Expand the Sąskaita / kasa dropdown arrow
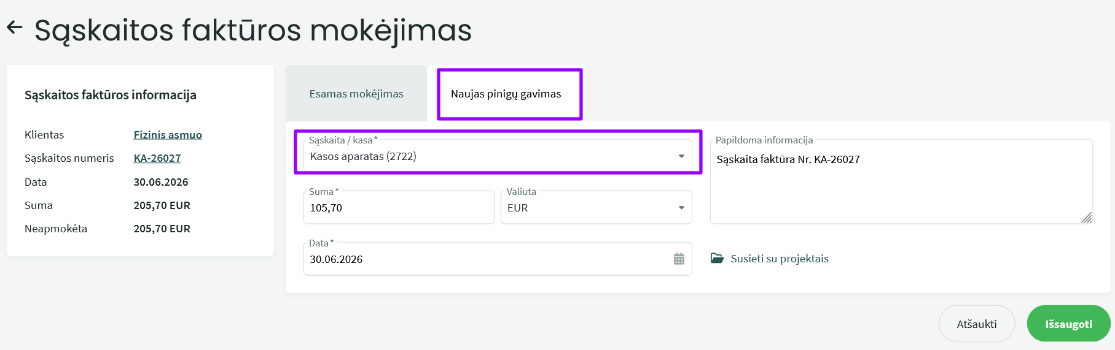 coord(681,156)
